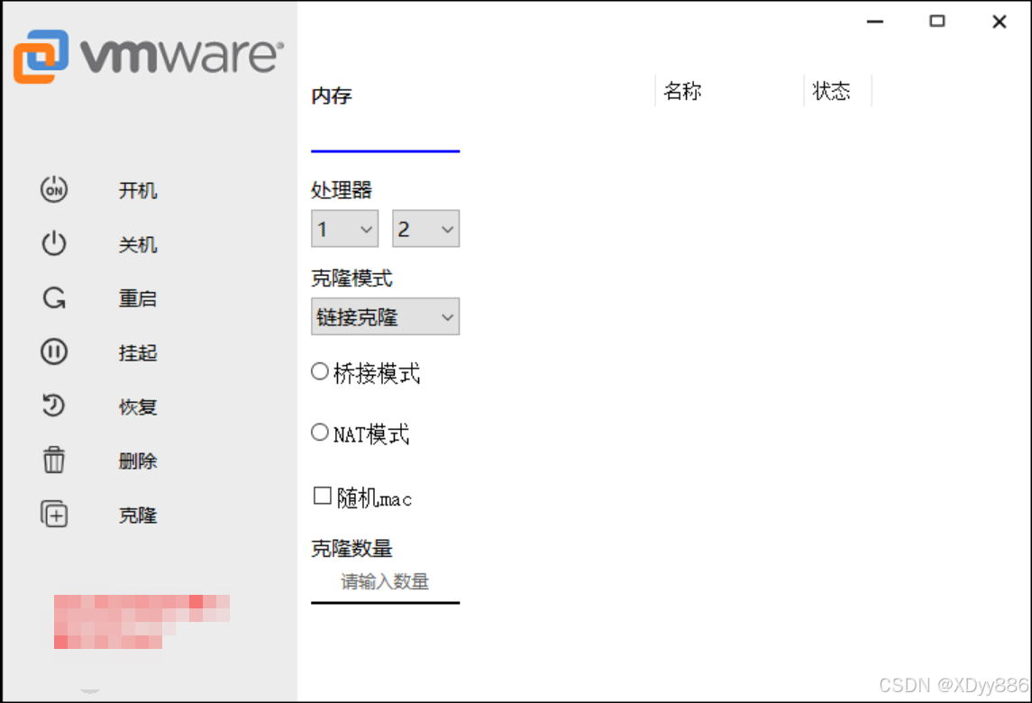Screen dimensions: 1032x703
Task: Select the 重启 restart button
Action: click(138, 298)
